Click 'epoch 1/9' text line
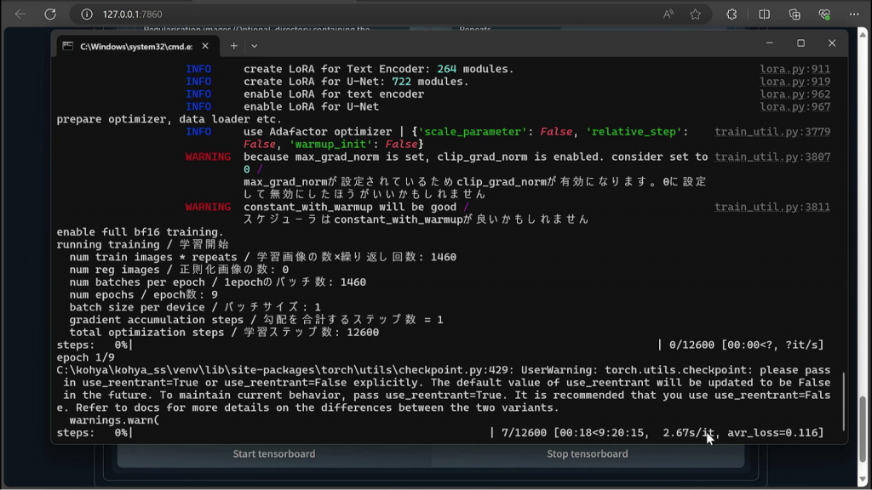 tap(86, 358)
